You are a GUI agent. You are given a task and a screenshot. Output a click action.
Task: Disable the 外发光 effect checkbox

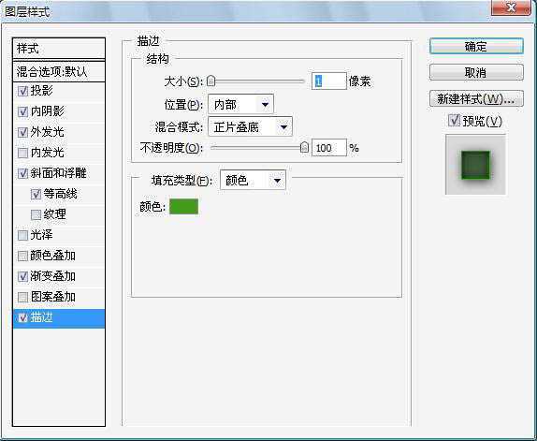[x=23, y=132]
